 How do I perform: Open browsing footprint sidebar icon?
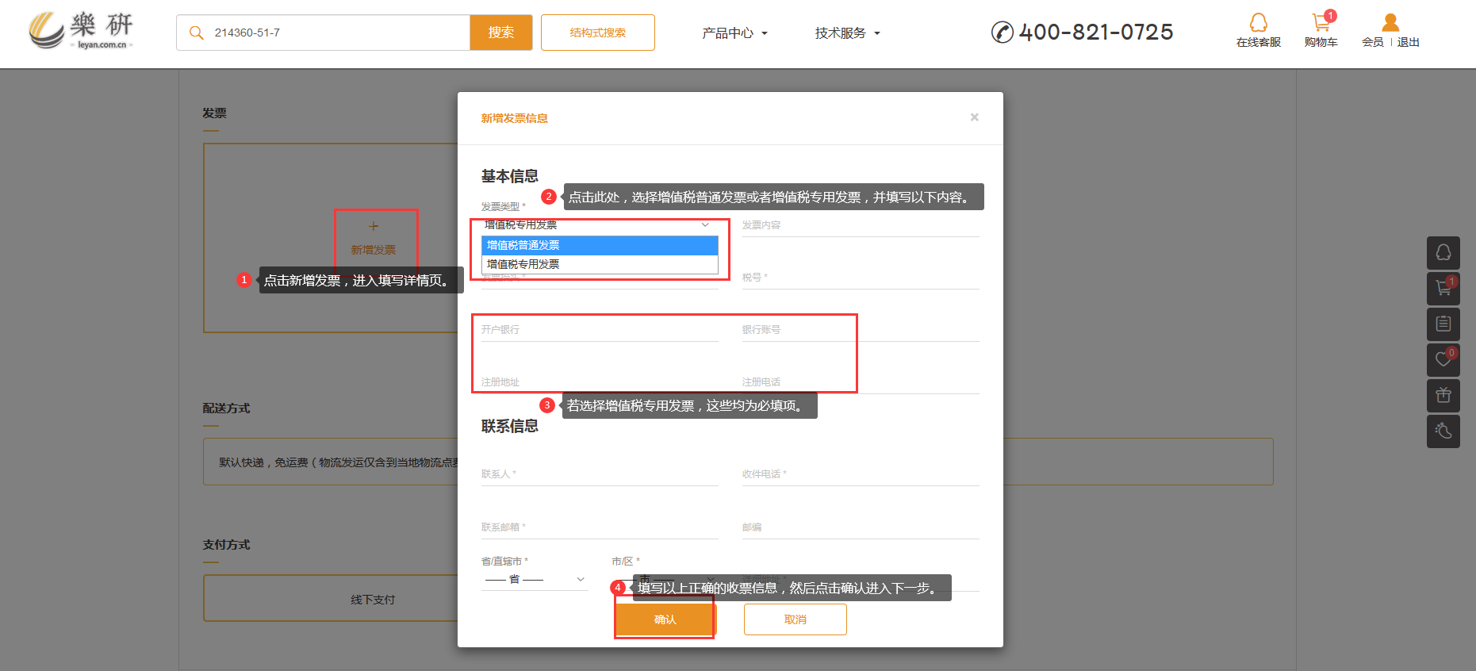(x=1443, y=431)
